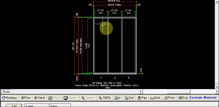The height and width of the screenshot is (107, 219).
Task: Click the 120" R.O. height dimension
Action: [x=73, y=46]
